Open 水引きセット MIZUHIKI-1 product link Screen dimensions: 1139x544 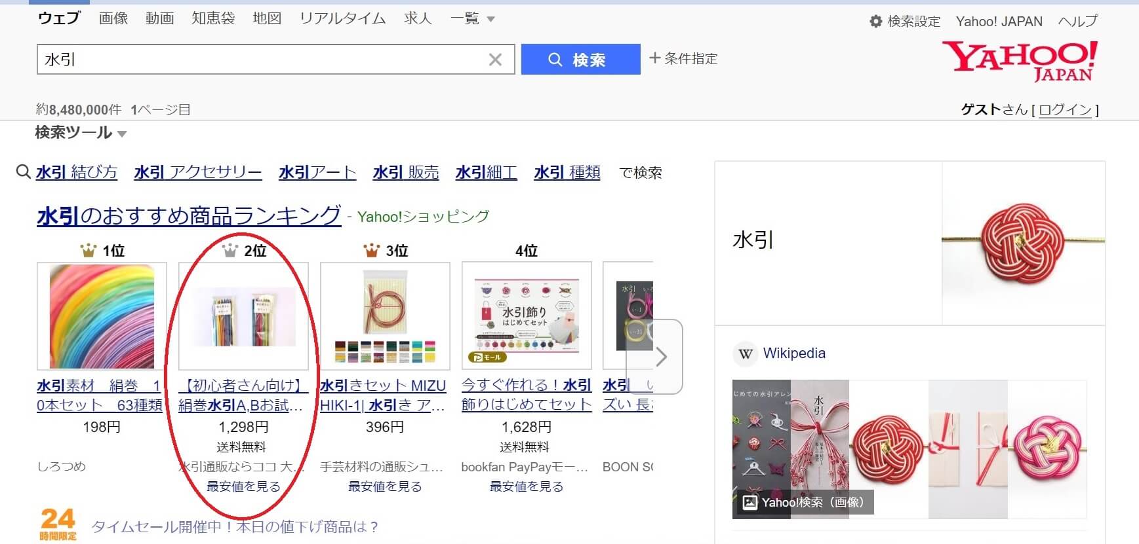(x=384, y=395)
